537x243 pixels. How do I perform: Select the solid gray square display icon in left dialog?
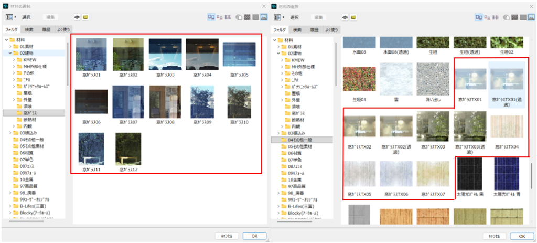point(255,17)
